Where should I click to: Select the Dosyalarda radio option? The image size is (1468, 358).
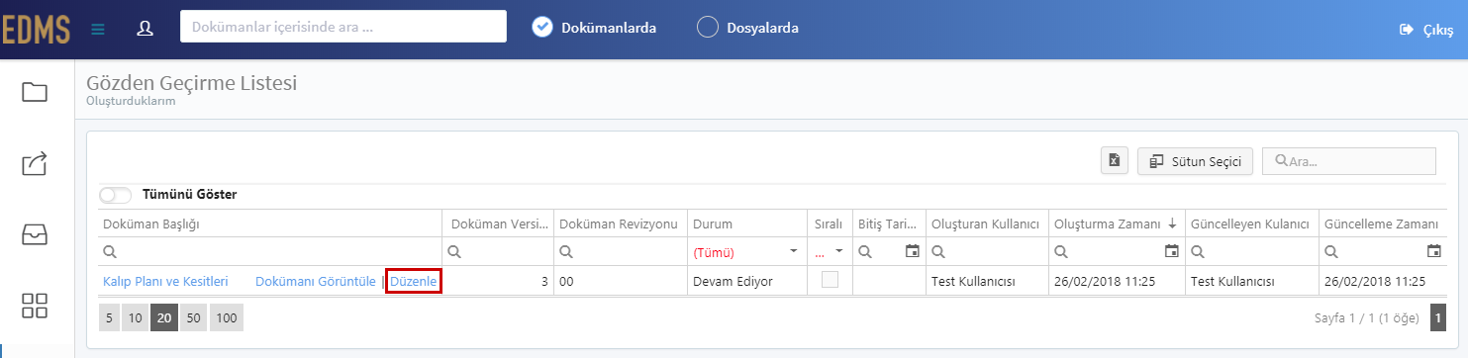(x=708, y=28)
